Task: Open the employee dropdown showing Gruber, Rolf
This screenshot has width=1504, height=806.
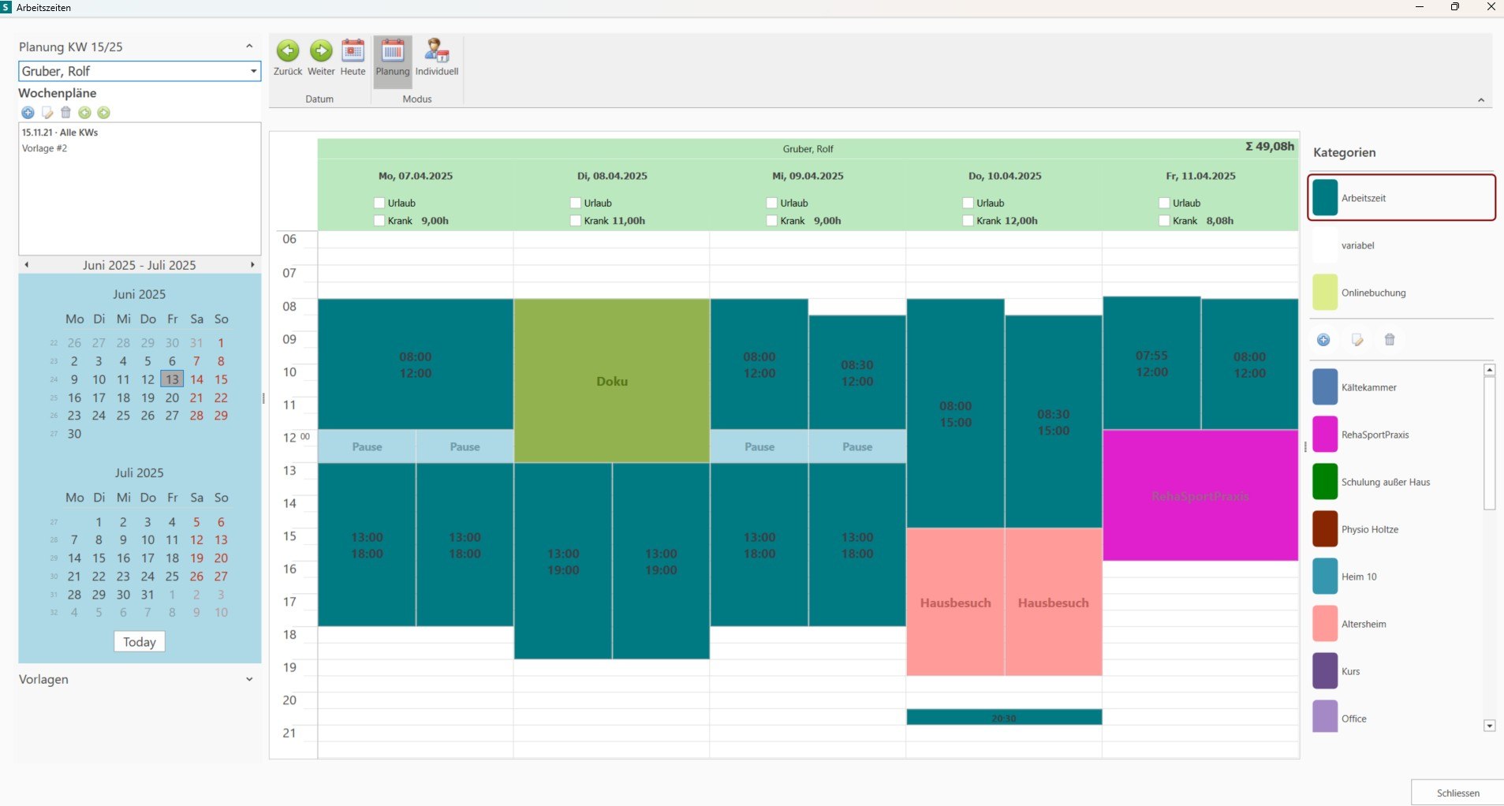Action: [252, 71]
